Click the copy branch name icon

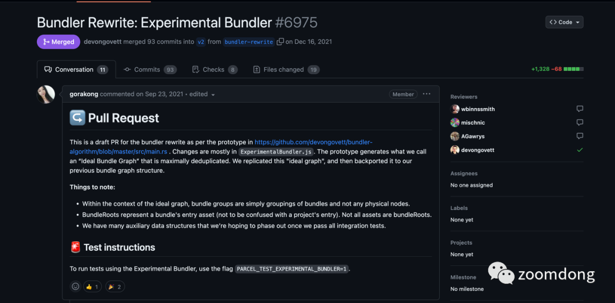pyautogui.click(x=280, y=42)
